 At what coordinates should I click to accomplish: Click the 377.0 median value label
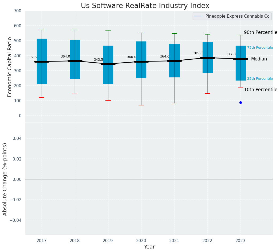(x=231, y=55)
